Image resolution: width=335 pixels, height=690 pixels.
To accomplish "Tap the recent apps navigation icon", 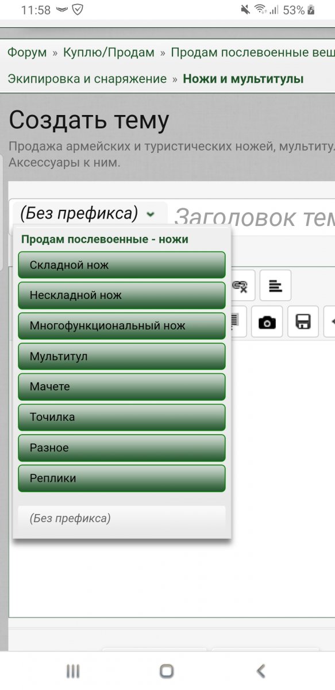I will [x=73, y=670].
